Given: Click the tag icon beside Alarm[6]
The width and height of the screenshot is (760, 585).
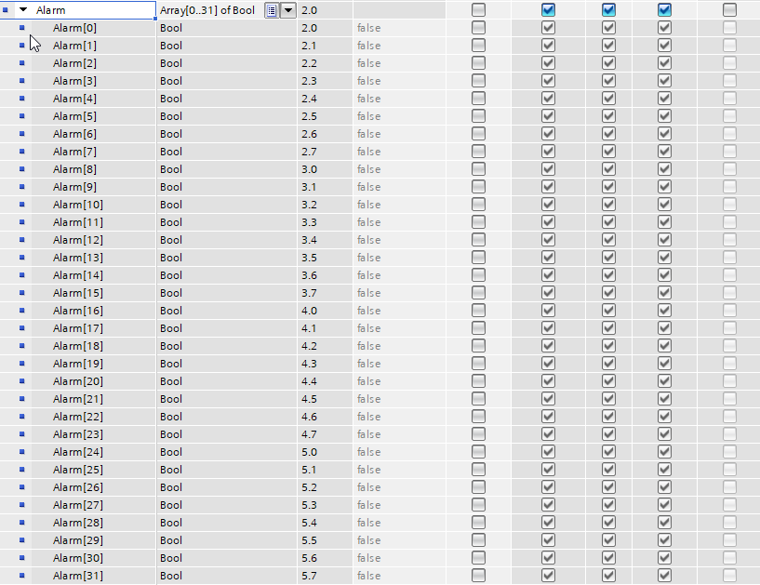Looking at the screenshot, I should pos(21,134).
